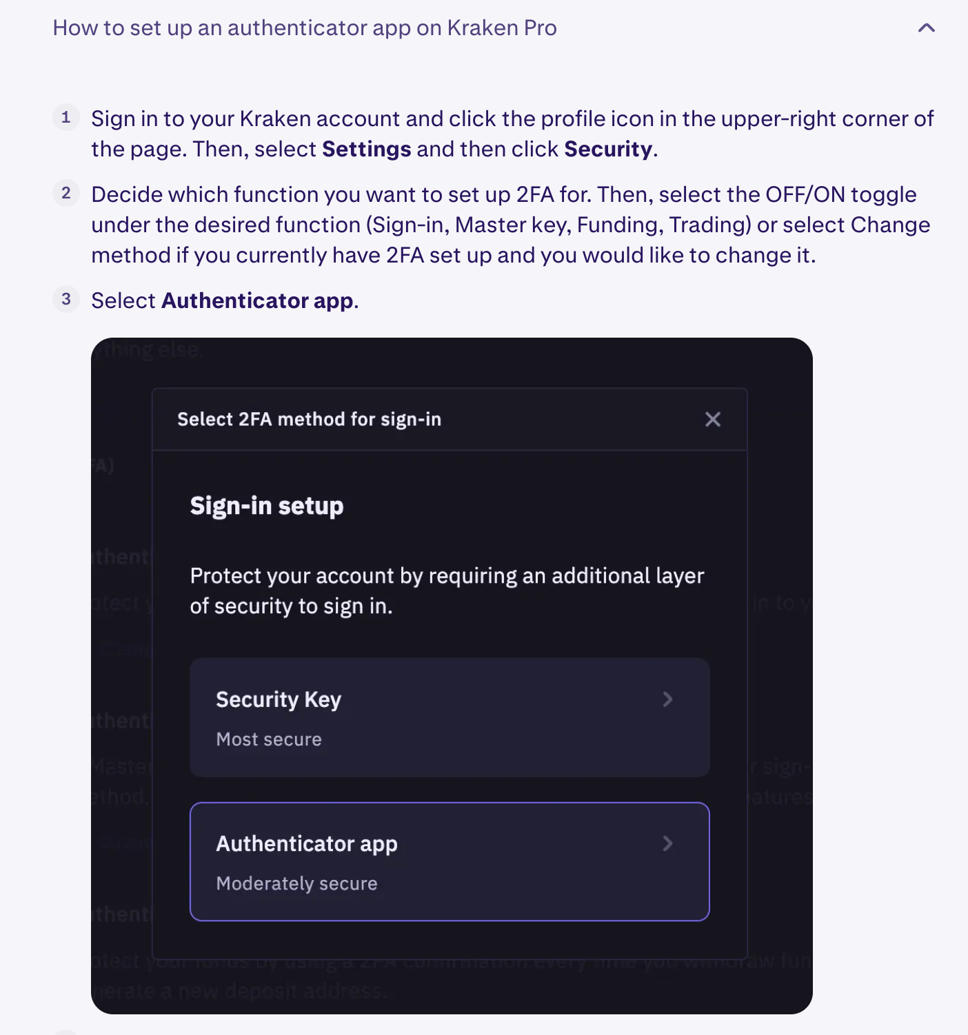Choose the Security Key 2FA method label
The height and width of the screenshot is (1035, 968).
[x=279, y=699]
